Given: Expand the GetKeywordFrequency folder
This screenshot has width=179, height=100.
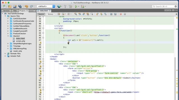Looking at the screenshot, I should [8, 23].
